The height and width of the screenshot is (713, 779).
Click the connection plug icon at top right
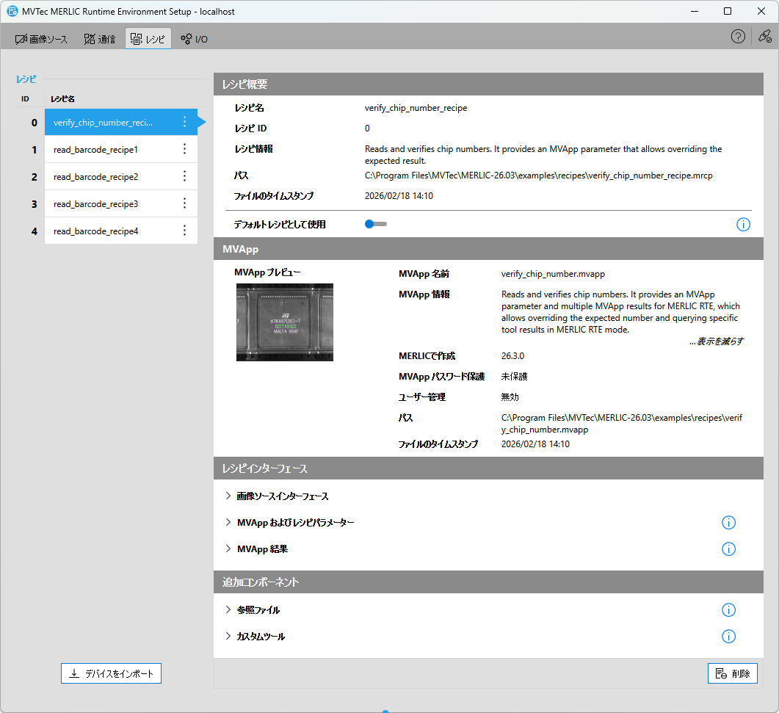(764, 37)
